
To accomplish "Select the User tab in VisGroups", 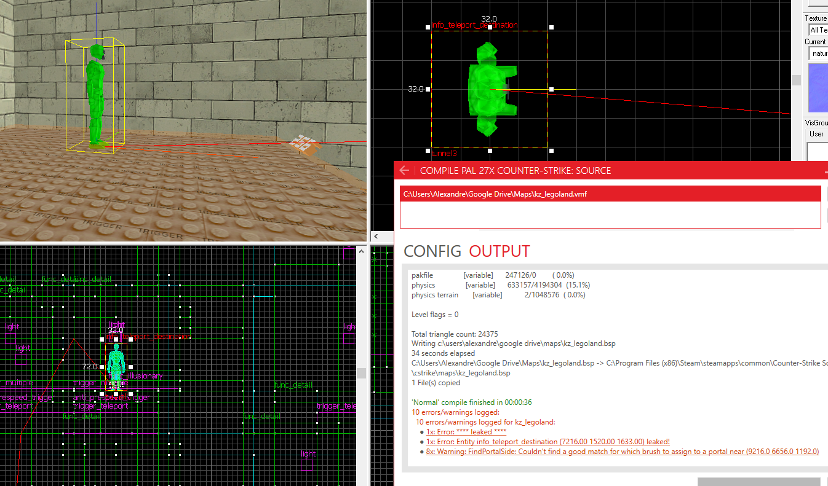I will click(x=816, y=134).
